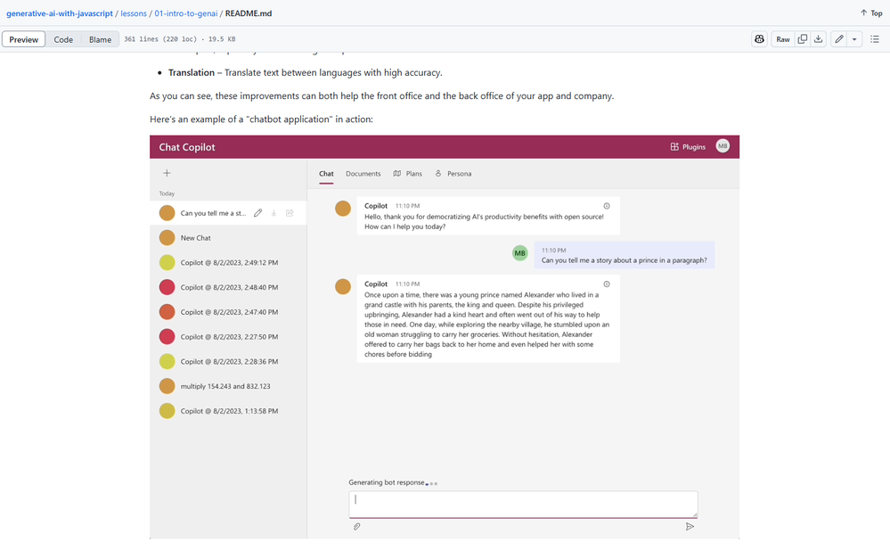The image size is (890, 551).
Task: Open the generative-ai-with-javascript breadcrumb link
Action: tap(60, 13)
